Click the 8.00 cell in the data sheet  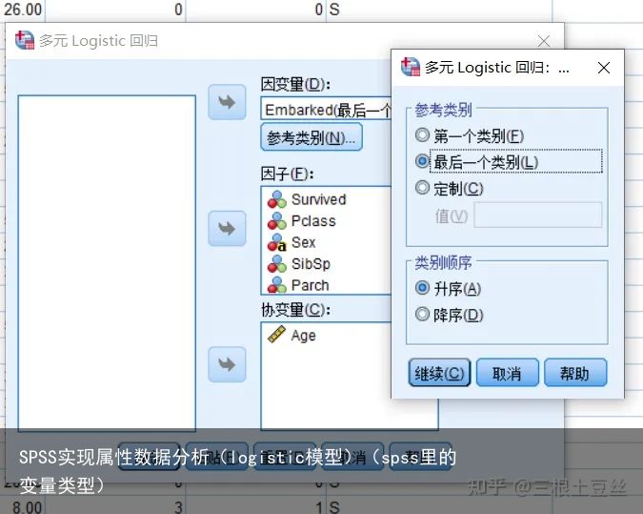coord(27,507)
